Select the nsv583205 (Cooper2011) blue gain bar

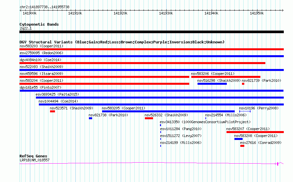168,111
